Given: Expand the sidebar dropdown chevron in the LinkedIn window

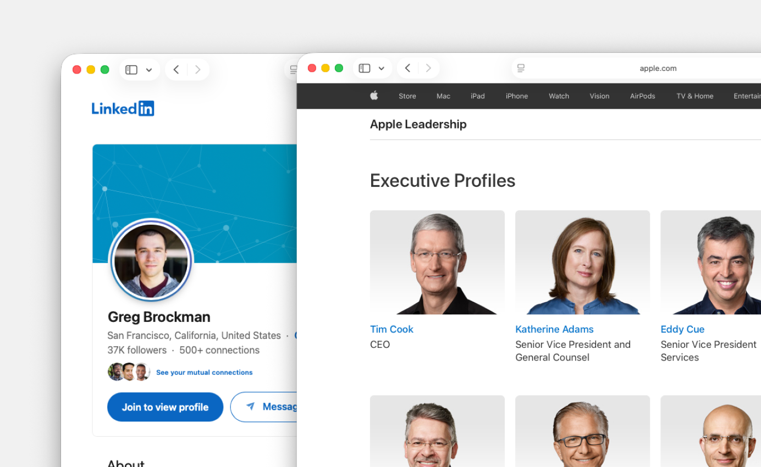Looking at the screenshot, I should pos(149,70).
